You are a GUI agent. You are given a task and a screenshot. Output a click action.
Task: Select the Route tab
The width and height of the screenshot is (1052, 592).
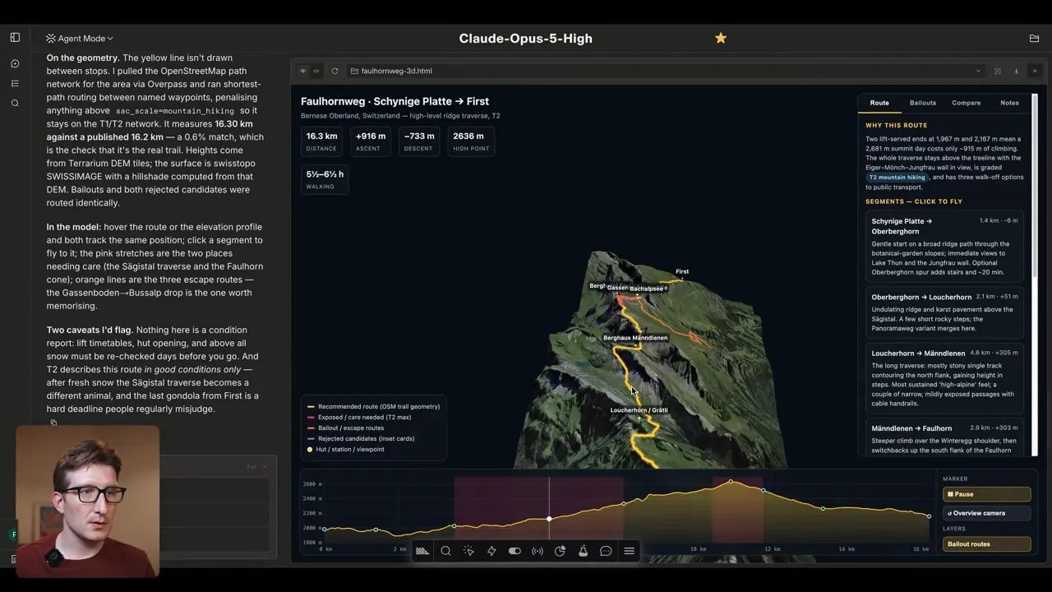[x=879, y=103]
